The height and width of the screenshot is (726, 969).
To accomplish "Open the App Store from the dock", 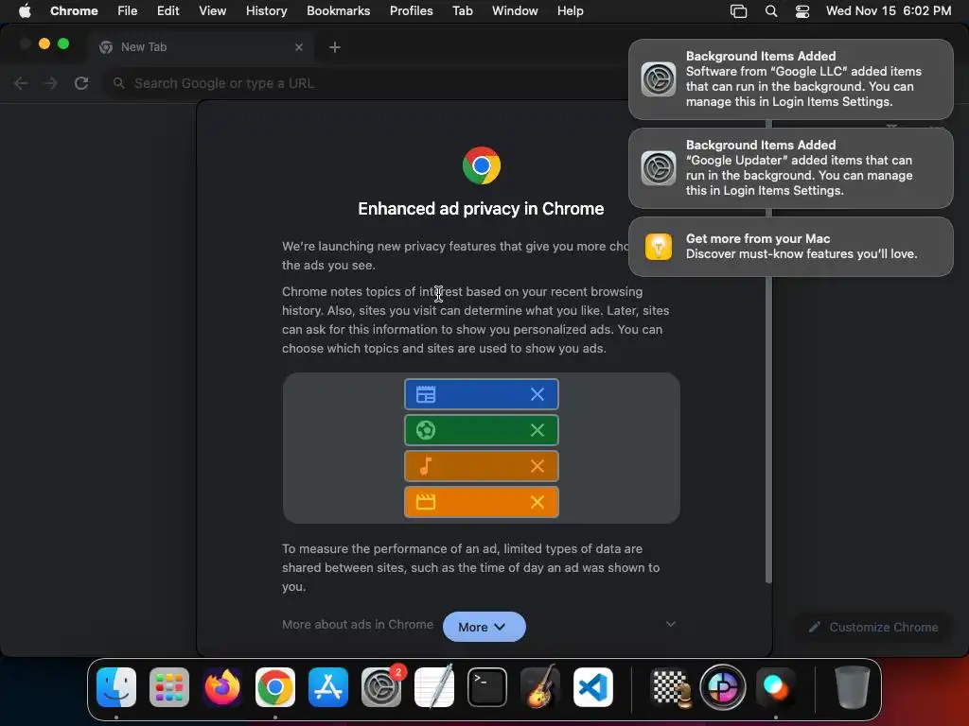I will [328, 687].
